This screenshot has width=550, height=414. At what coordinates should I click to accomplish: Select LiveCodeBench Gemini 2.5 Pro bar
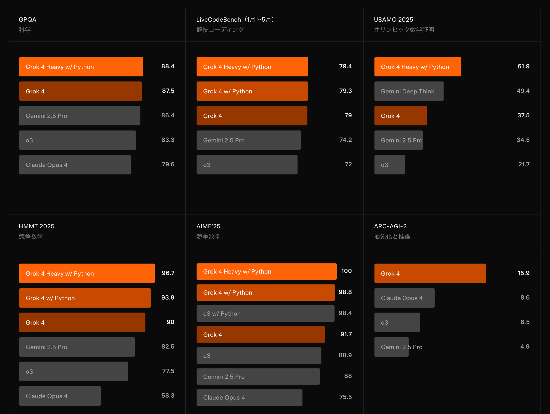[248, 140]
